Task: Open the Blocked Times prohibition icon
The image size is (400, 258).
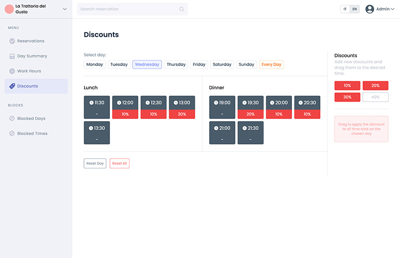Action: click(11, 133)
